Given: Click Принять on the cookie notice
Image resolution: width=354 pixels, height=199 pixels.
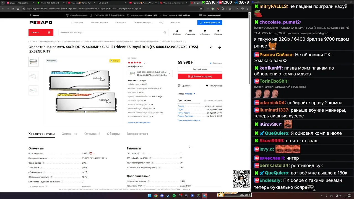Looking at the screenshot, I should (x=187, y=190).
